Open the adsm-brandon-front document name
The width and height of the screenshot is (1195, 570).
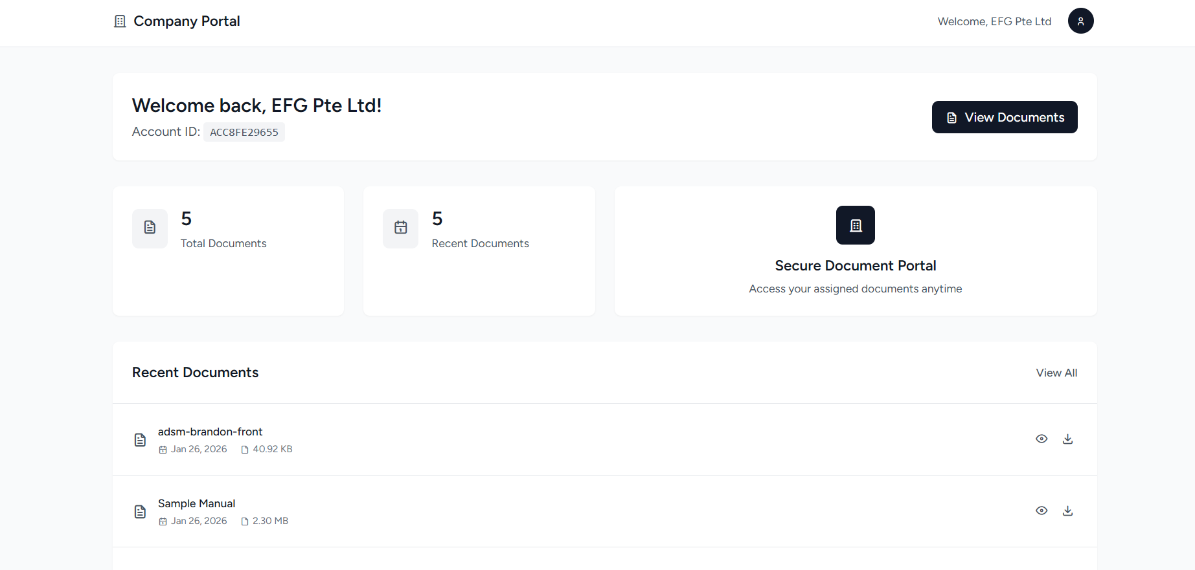point(210,432)
